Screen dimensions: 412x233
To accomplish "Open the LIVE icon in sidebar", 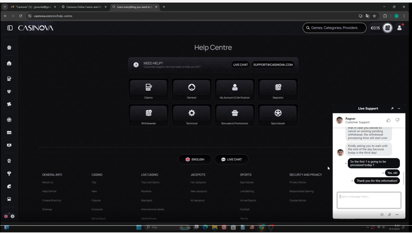I will click(x=9, y=132).
